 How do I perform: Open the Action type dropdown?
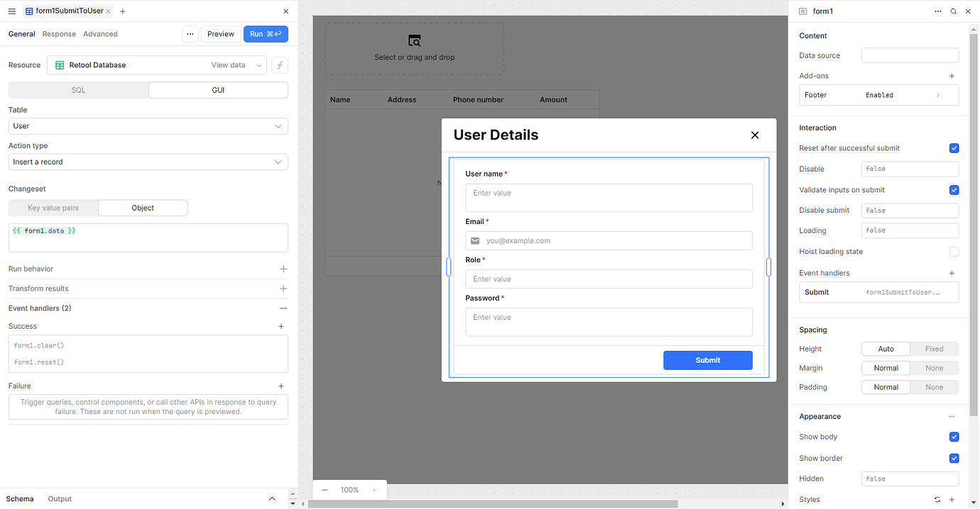coord(147,162)
